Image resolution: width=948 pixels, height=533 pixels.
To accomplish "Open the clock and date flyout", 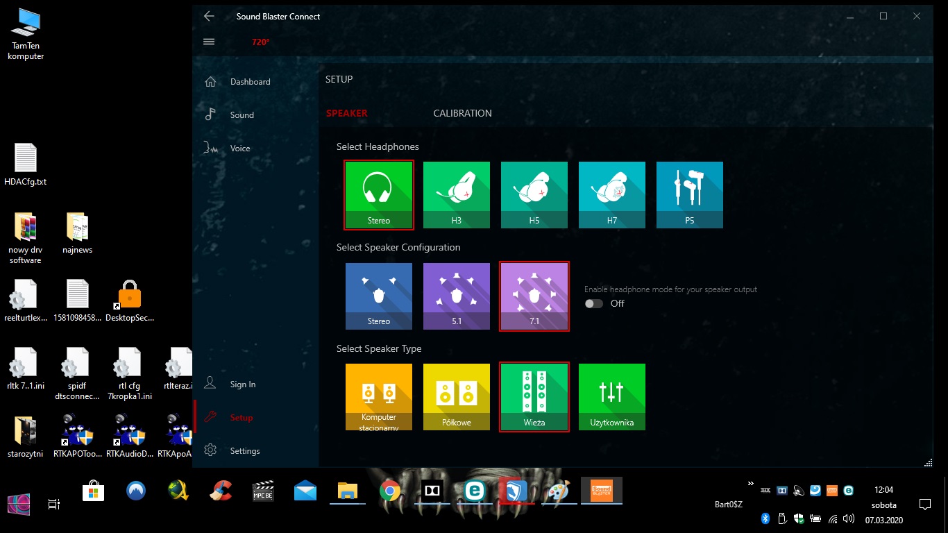I will click(884, 505).
